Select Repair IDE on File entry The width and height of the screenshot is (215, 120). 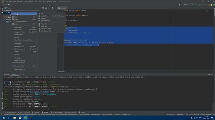(24, 60)
